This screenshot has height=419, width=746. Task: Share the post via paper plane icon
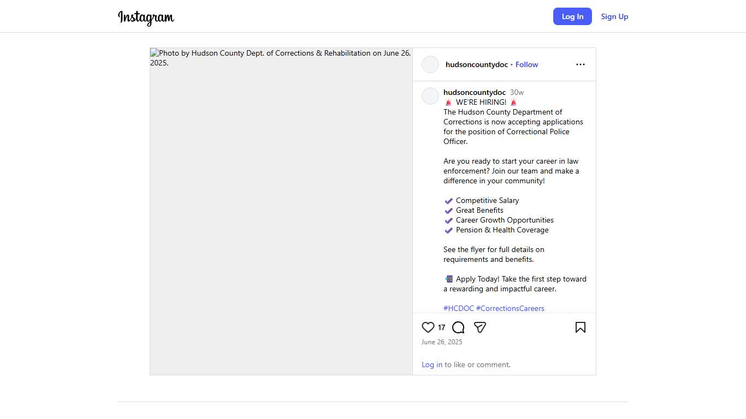[x=480, y=327]
